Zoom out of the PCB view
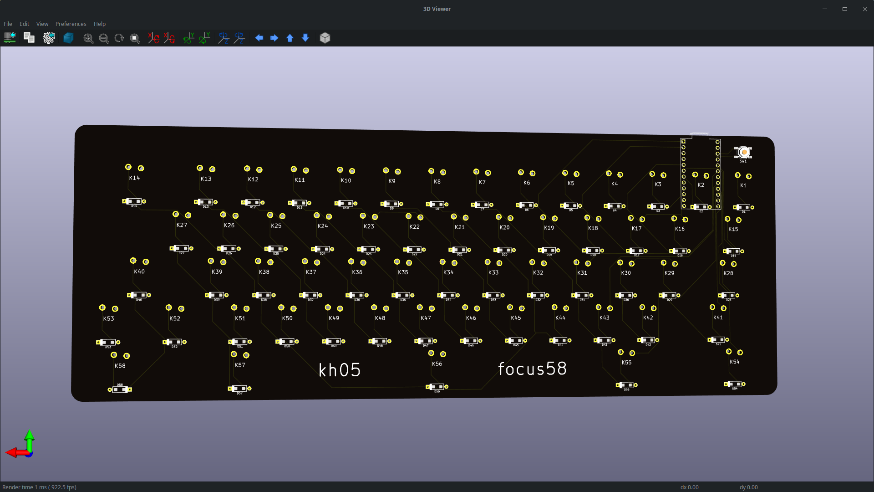 pyautogui.click(x=104, y=38)
